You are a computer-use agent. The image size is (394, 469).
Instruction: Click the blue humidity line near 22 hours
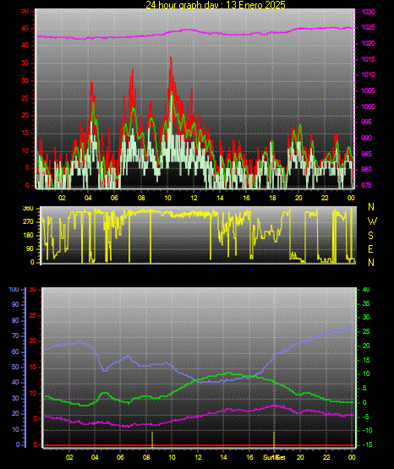pos(326,333)
